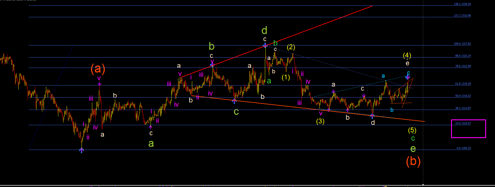Select the 88.6 1325.24 Fibonacci label
495x187 pixels.
(x=463, y=56)
